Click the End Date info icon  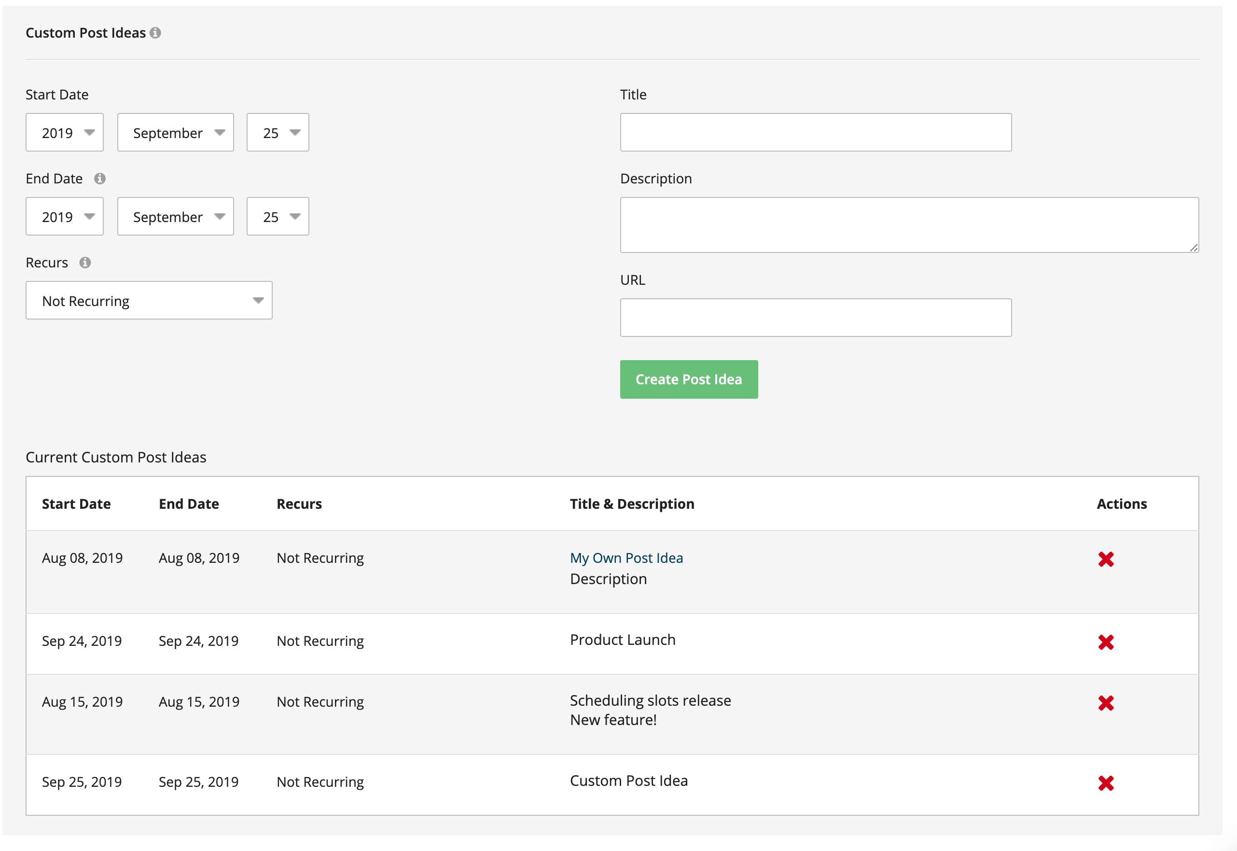(100, 179)
